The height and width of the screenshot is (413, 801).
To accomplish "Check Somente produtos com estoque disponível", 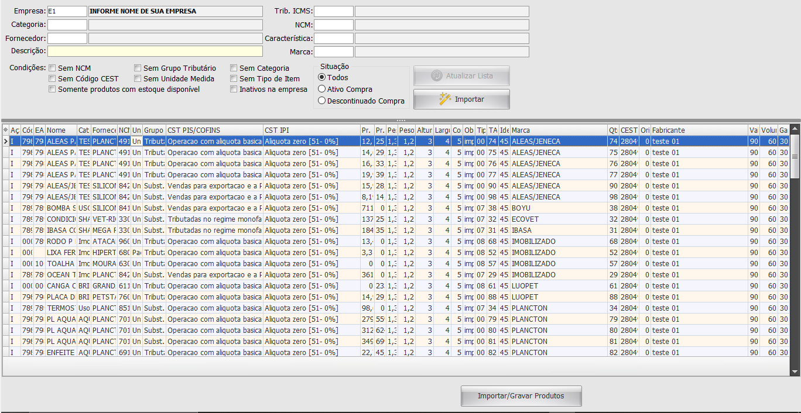I will click(52, 90).
